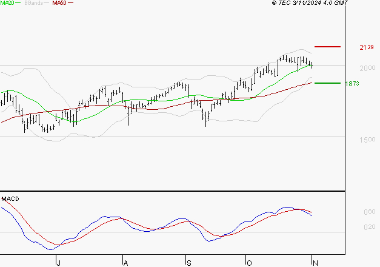Image resolution: width=380 pixels, height=267 pixels.
Task: Click the MA50 legend label
Action: (x=59, y=3)
